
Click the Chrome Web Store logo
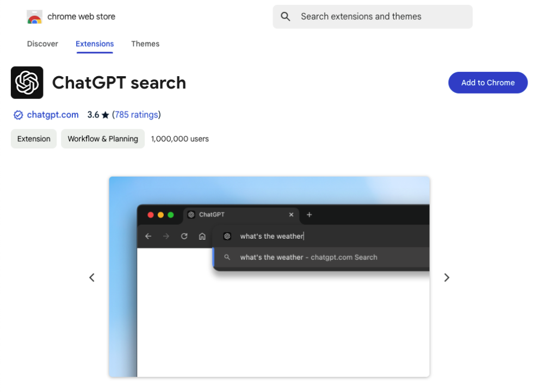(35, 16)
